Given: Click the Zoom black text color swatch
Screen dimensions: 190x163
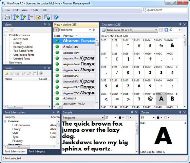Looking at the screenshot, I should coord(158,117).
